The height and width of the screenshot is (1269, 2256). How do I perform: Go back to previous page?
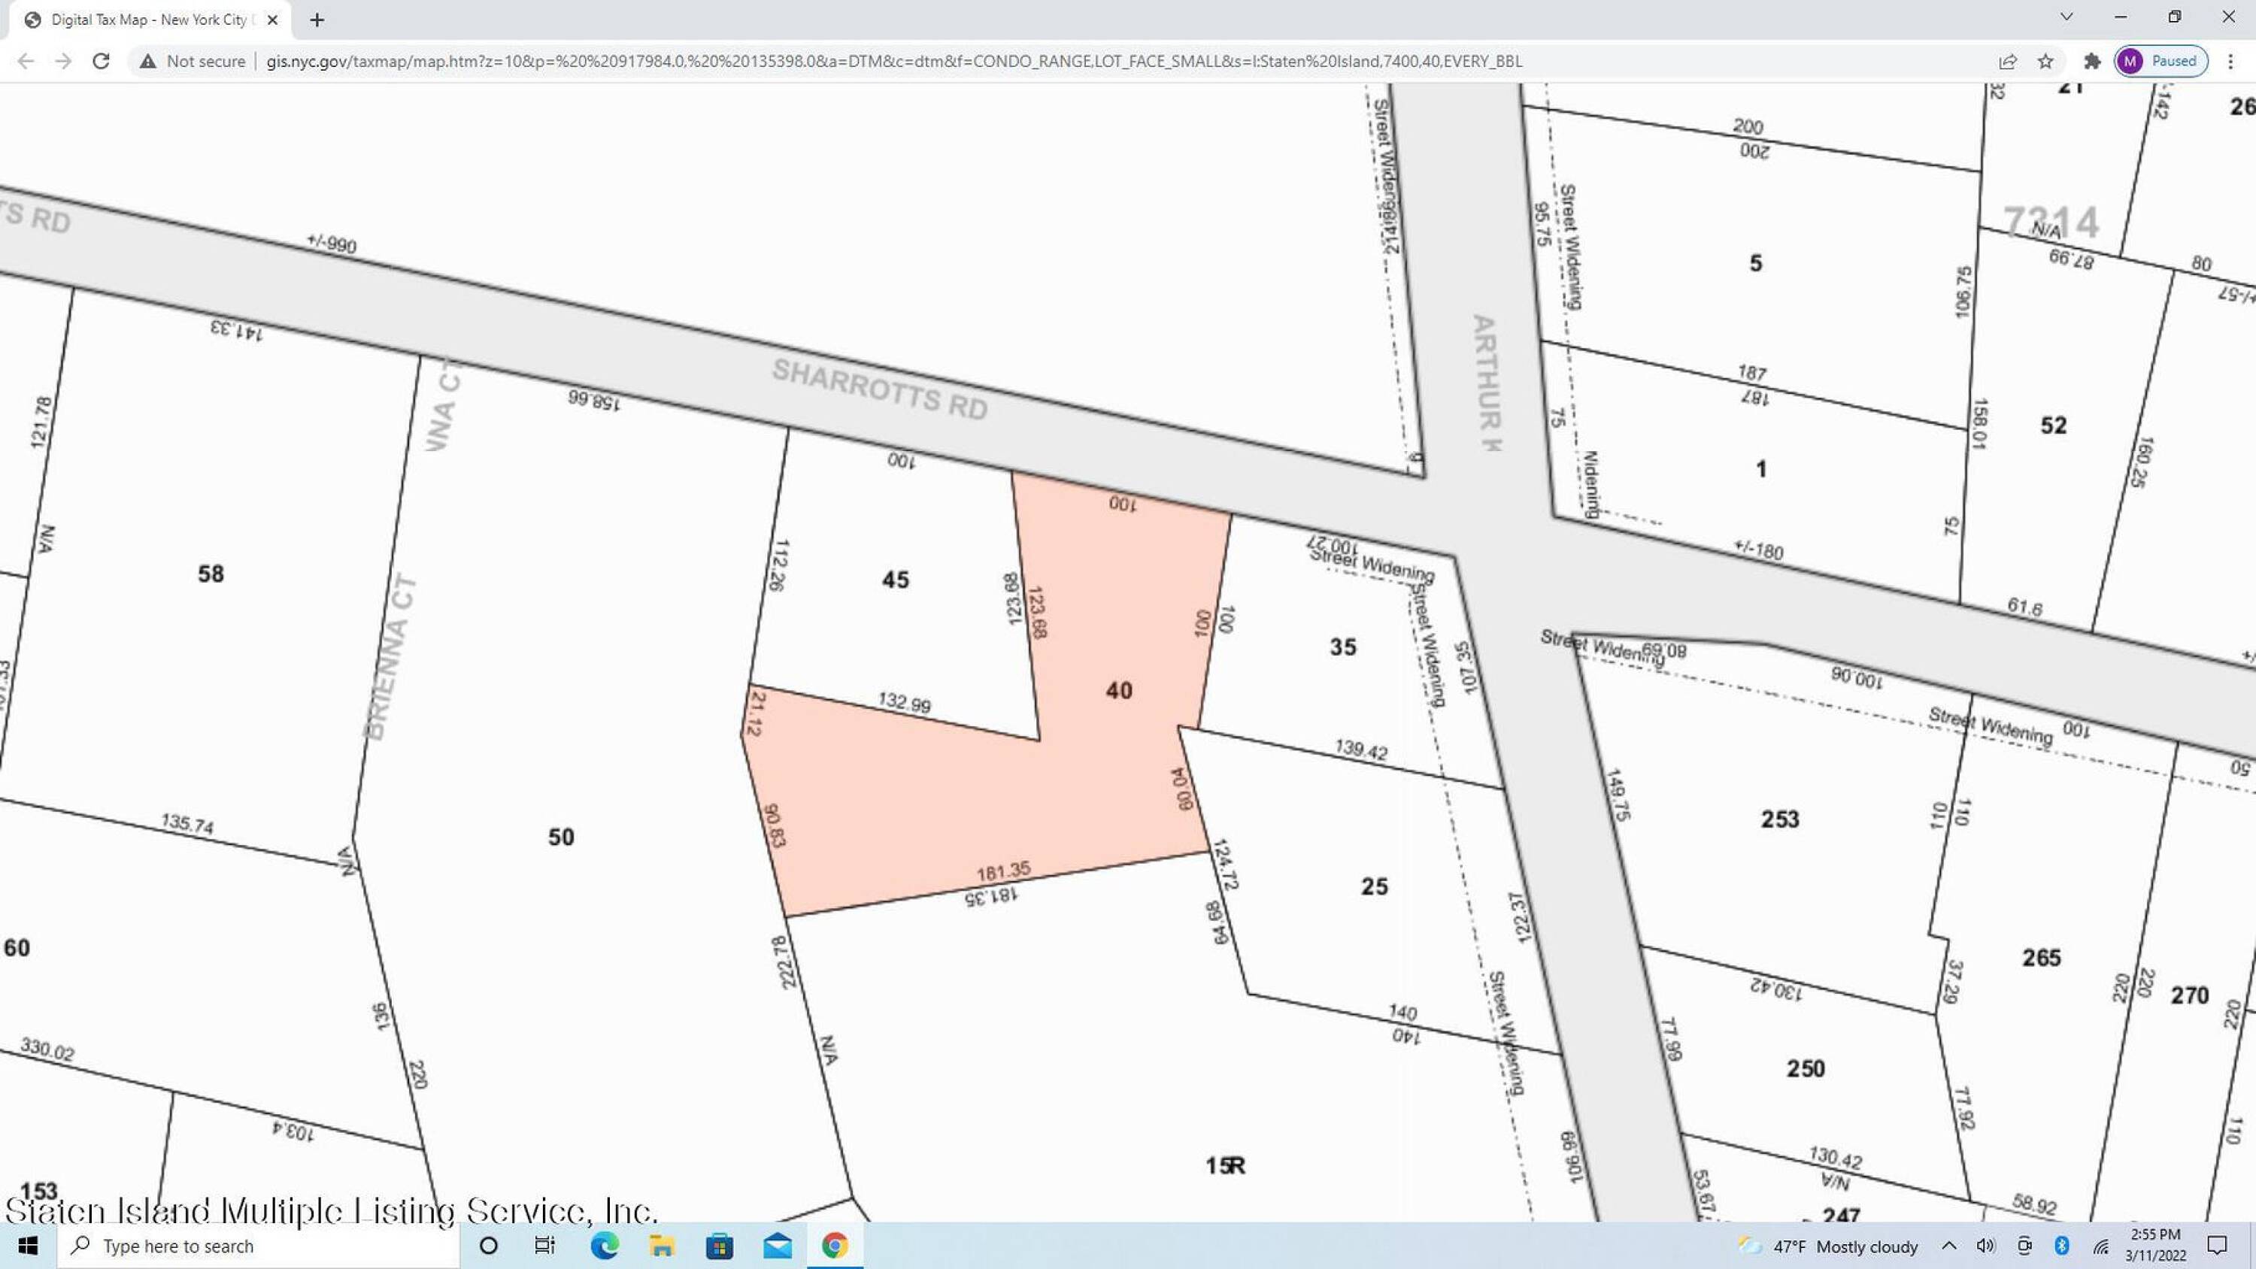(x=26, y=62)
